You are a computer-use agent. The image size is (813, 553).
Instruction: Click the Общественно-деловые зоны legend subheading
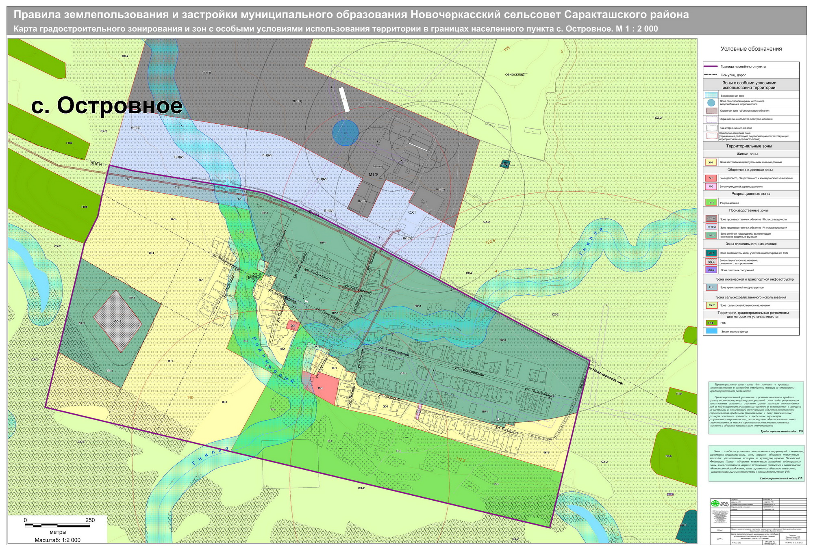point(750,170)
